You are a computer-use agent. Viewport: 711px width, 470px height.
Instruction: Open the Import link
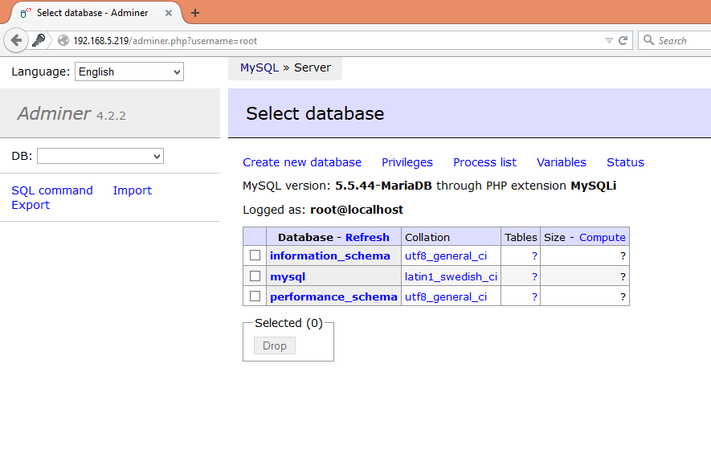click(133, 190)
